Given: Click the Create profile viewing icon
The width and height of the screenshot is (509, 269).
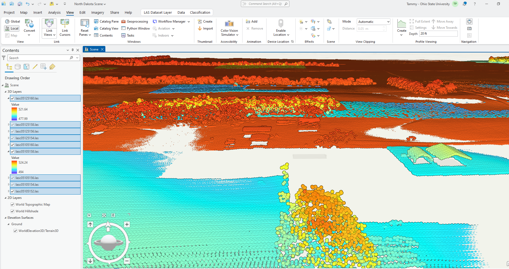Looking at the screenshot, I should tap(401, 24).
